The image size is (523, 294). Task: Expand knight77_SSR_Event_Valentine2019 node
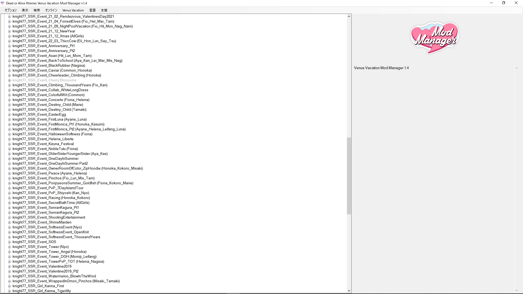click(x=9, y=267)
